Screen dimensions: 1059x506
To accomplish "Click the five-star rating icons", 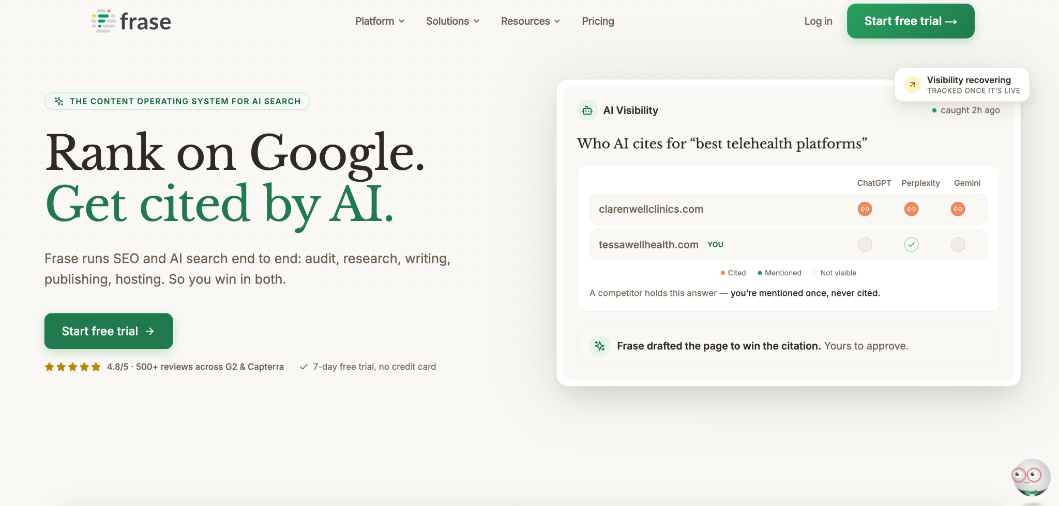I will tap(72, 367).
